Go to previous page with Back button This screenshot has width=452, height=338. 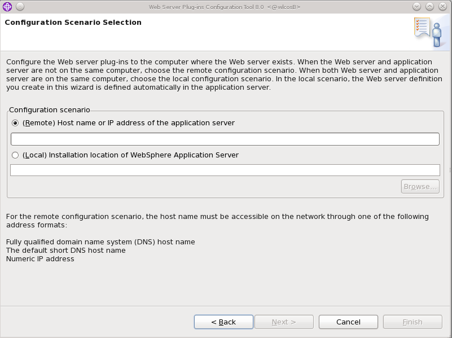pos(223,322)
